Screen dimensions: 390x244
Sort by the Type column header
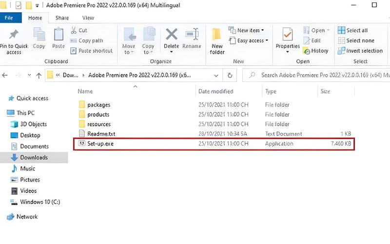click(x=271, y=91)
